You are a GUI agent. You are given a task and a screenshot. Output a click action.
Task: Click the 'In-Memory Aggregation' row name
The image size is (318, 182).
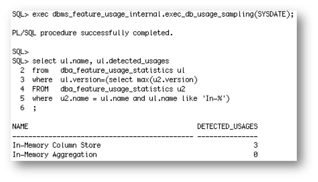pos(54,155)
